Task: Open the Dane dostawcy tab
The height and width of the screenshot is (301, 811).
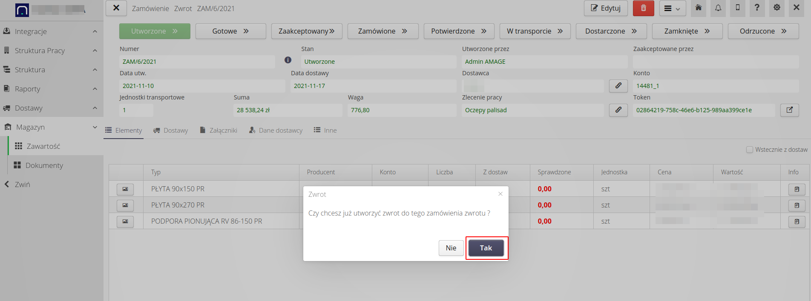Action: coord(276,131)
